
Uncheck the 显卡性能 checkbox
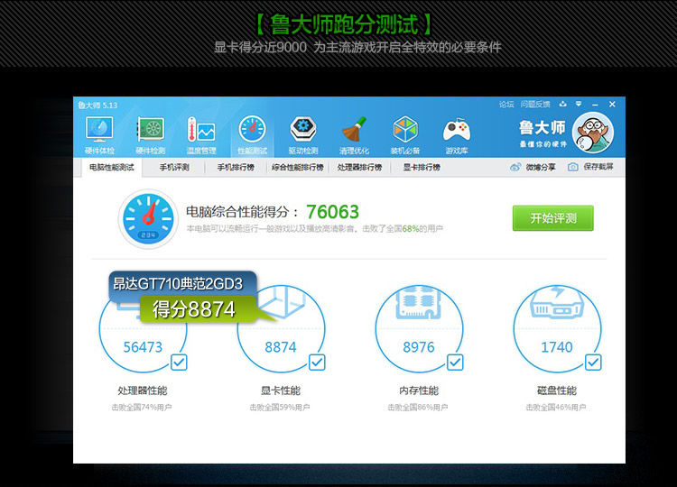pos(317,363)
